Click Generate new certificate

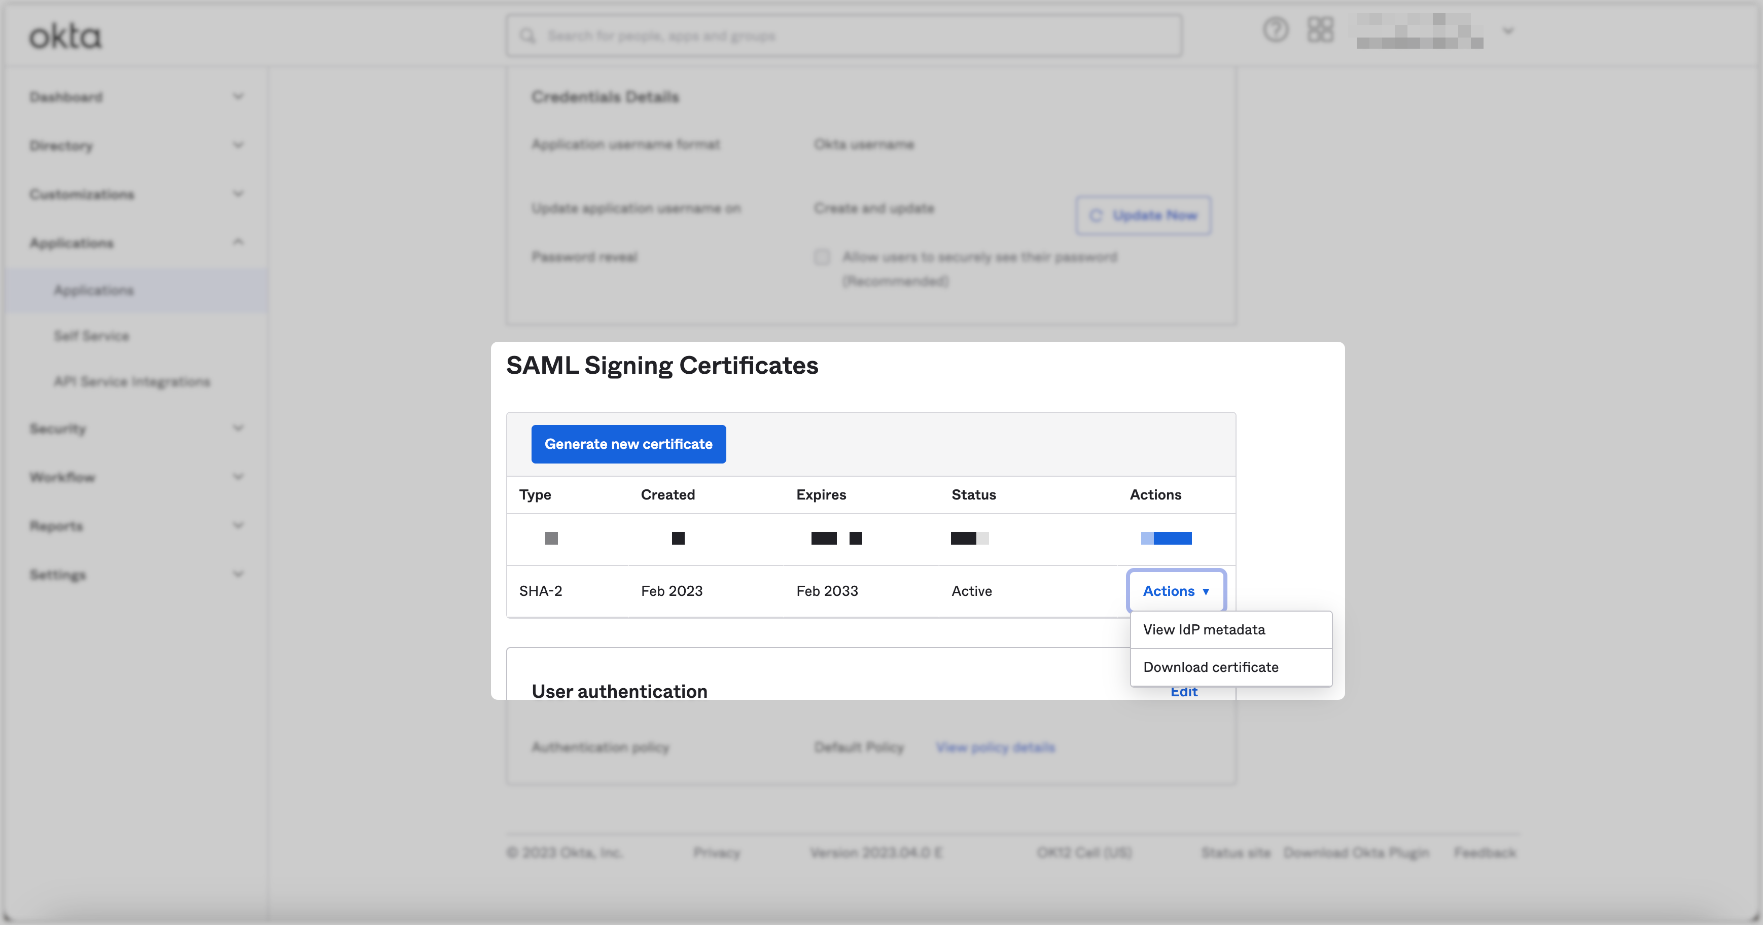[628, 444]
